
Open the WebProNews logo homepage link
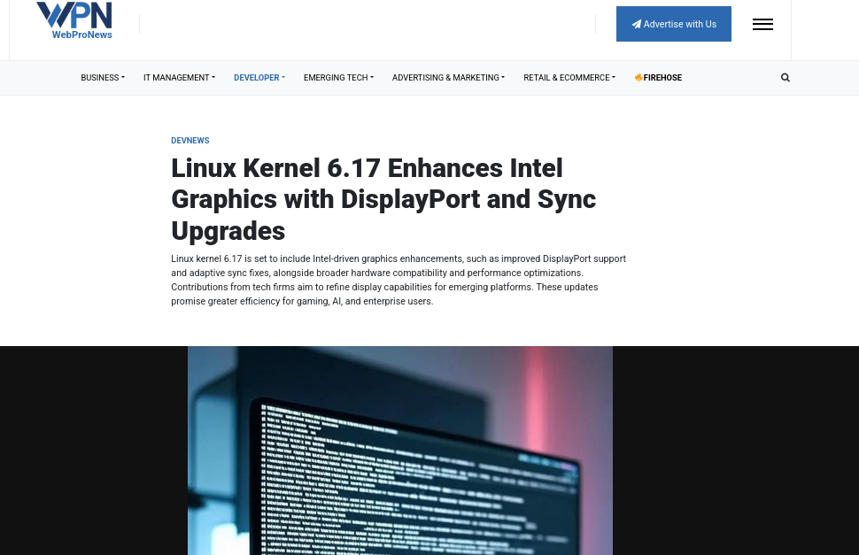click(x=74, y=20)
